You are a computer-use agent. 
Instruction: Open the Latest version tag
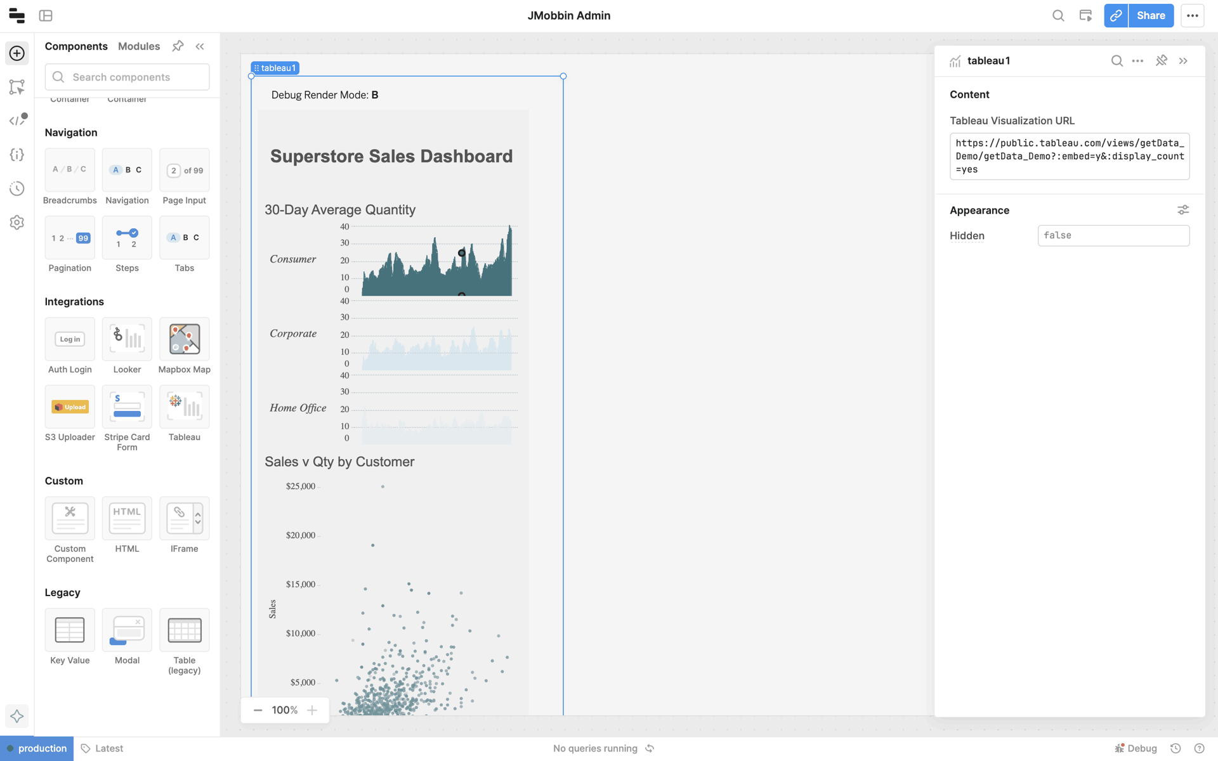pos(102,748)
